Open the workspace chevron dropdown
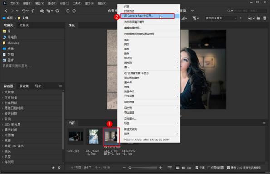The image size is (270, 174). point(192,11)
